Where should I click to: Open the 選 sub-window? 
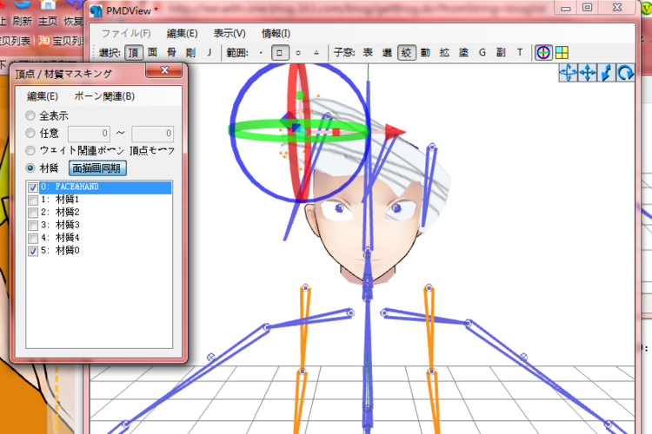click(387, 52)
